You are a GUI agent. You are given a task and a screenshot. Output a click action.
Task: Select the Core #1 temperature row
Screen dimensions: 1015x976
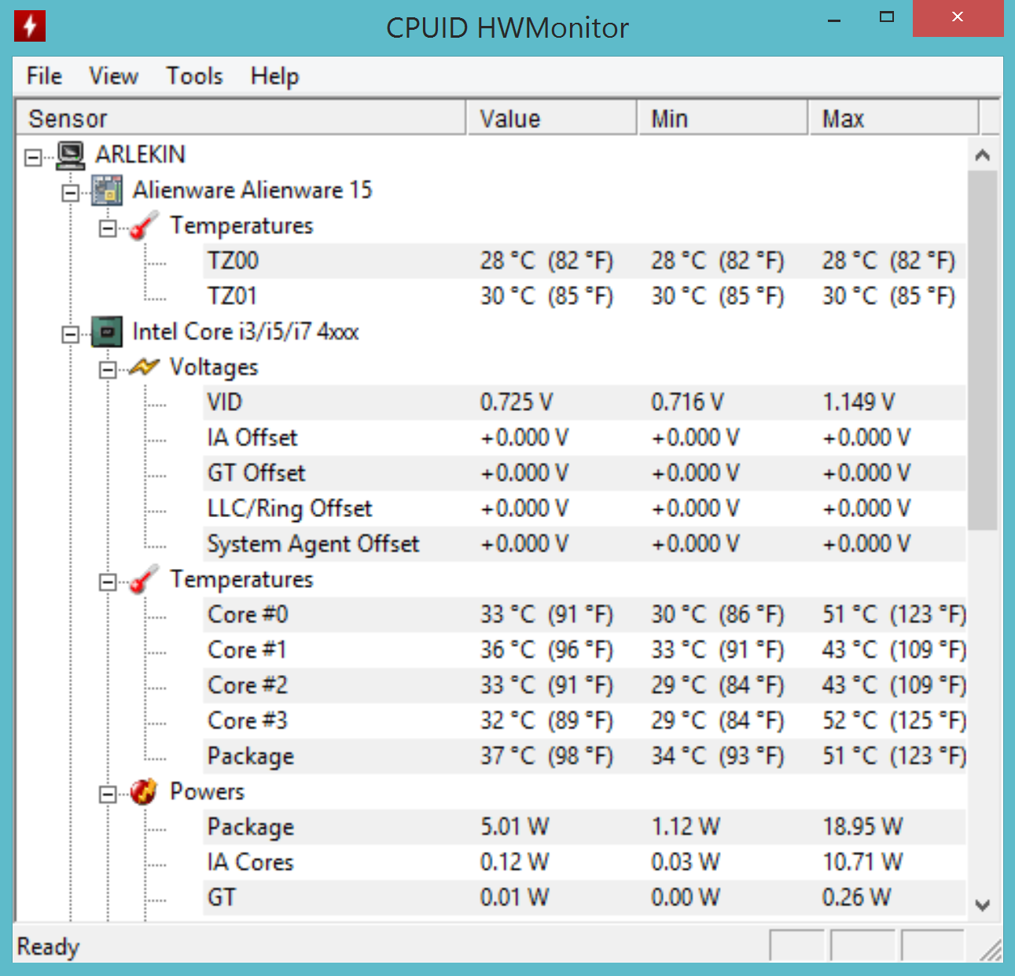(584, 650)
